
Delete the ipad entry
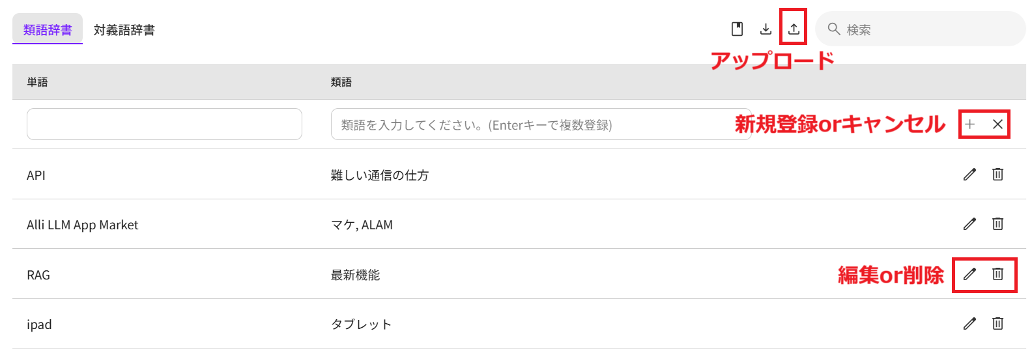pyautogui.click(x=997, y=324)
